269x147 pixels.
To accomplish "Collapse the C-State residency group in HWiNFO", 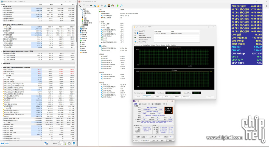I will tap(1, 51).
